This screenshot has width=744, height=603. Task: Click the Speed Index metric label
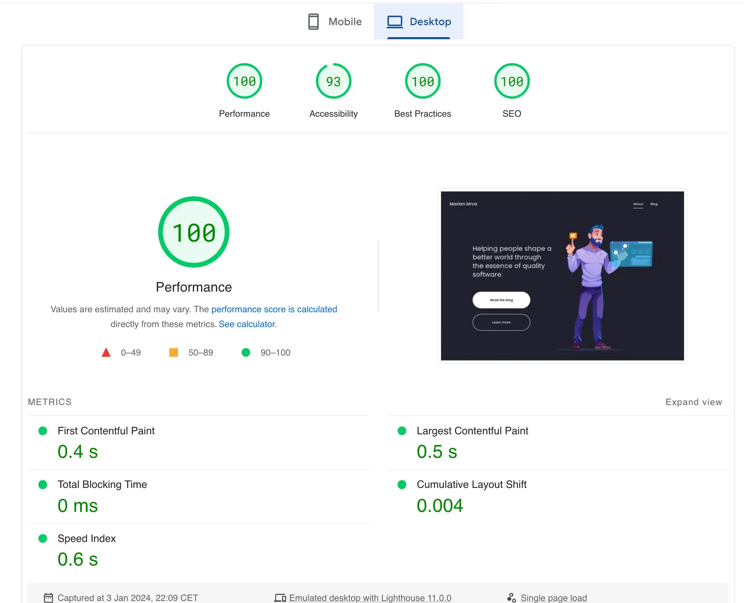[x=87, y=539]
